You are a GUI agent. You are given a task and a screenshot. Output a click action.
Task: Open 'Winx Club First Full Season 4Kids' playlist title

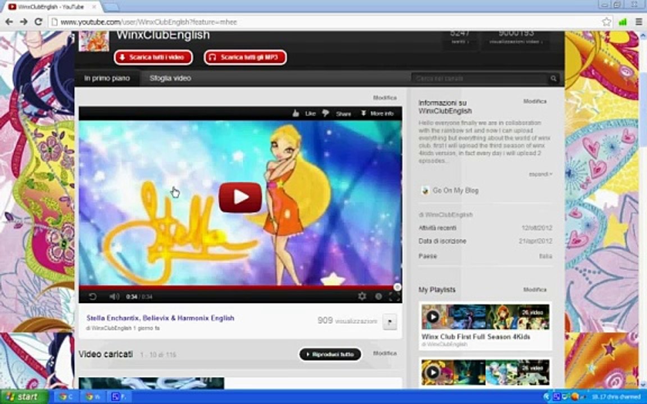click(x=476, y=337)
